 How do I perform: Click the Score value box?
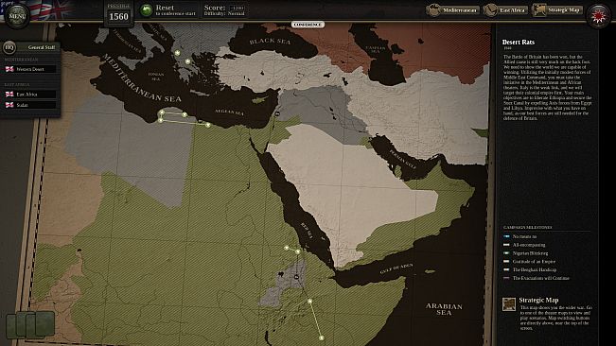click(x=237, y=8)
